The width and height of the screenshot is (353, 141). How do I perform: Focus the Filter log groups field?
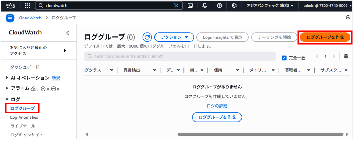[180, 56]
